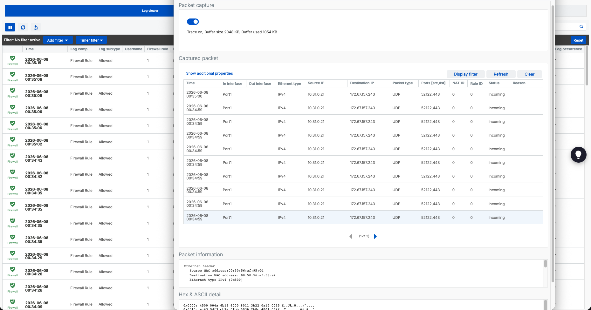The width and height of the screenshot is (591, 310).
Task: Click the log search input field
Action: coord(567,26)
